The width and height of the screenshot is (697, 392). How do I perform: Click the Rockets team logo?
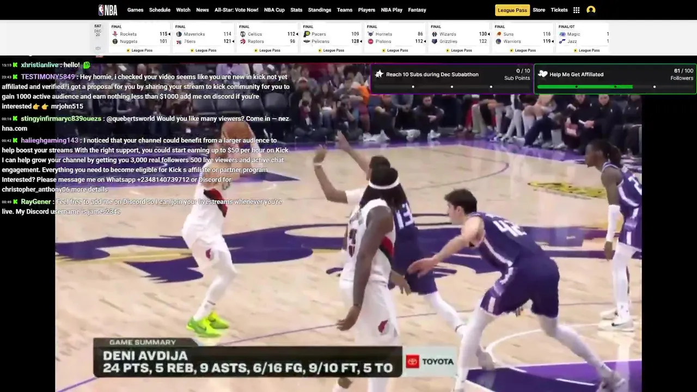(x=115, y=34)
